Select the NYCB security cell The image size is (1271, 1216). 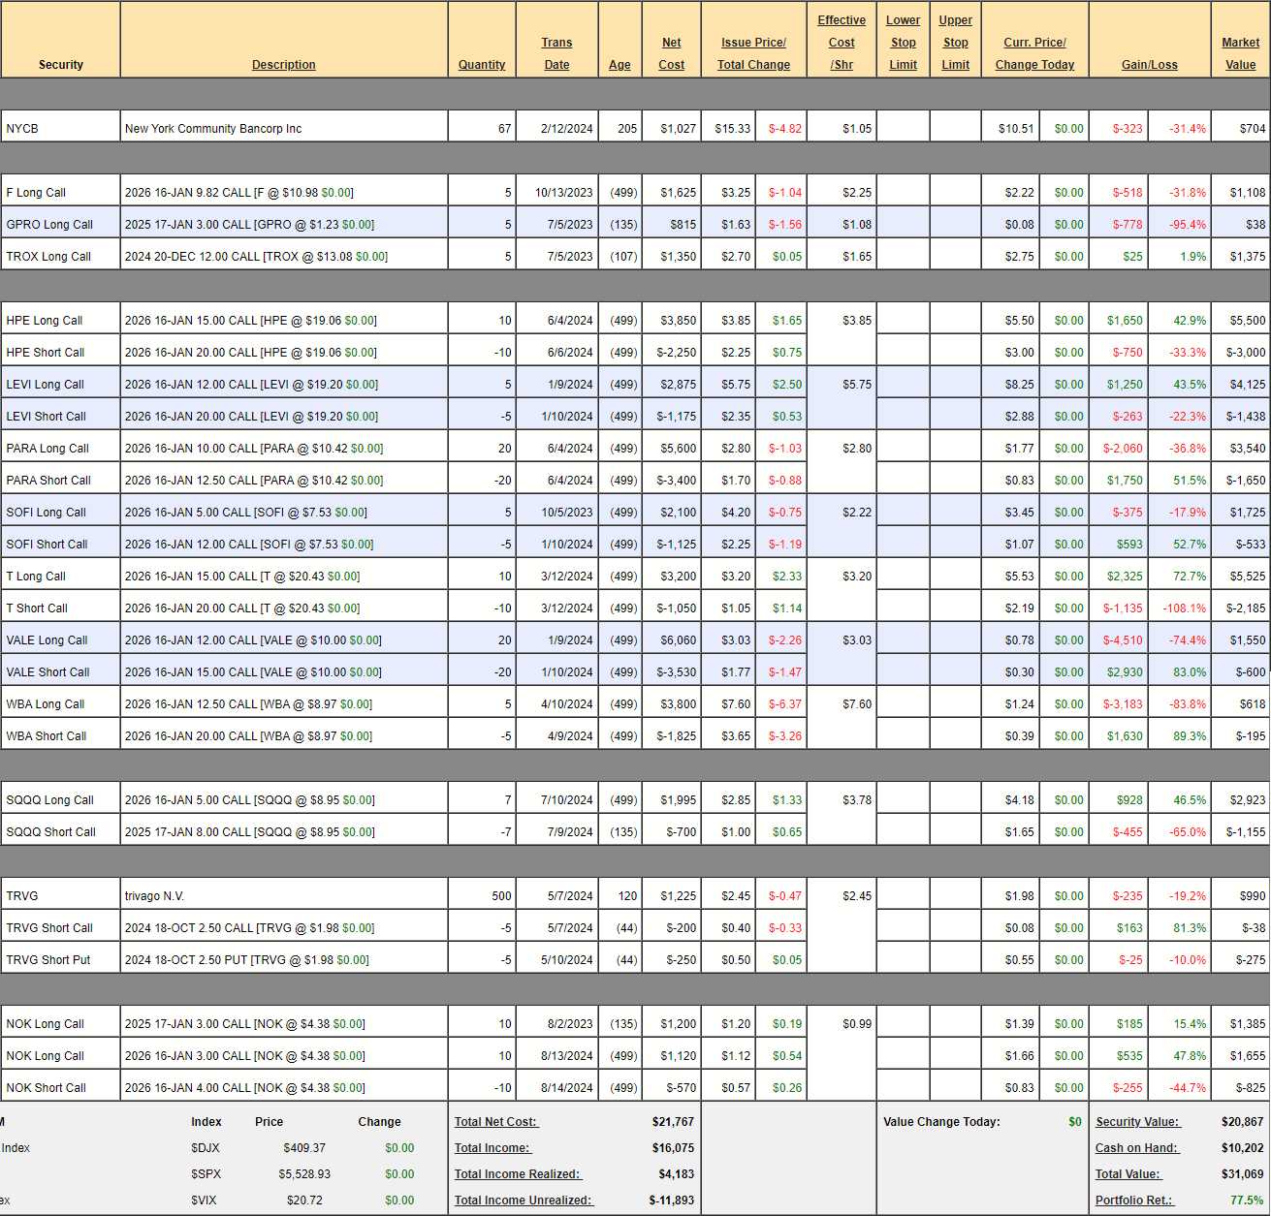pyautogui.click(x=60, y=128)
